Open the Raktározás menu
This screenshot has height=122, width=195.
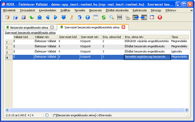coord(139,10)
